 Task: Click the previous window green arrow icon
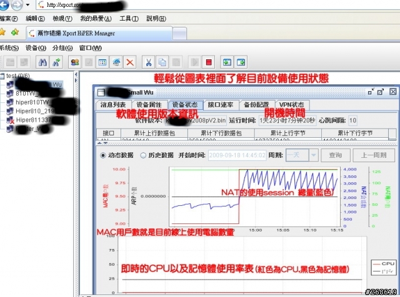tap(227, 62)
